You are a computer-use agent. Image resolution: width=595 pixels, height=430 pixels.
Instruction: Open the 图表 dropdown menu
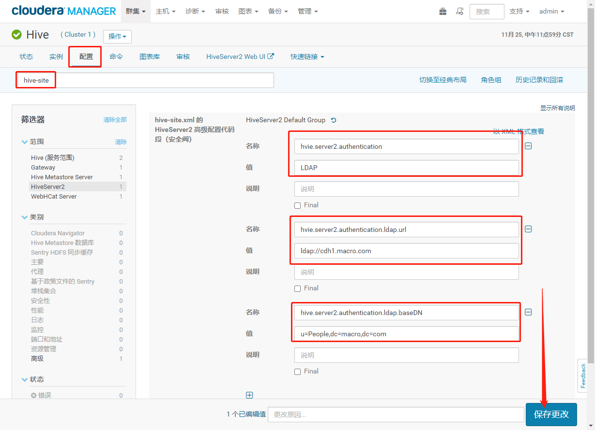coord(248,11)
